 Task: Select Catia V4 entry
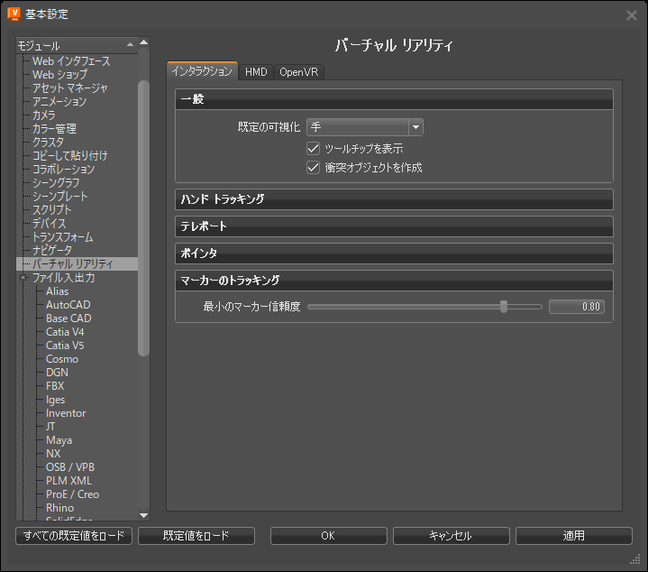pos(65,332)
